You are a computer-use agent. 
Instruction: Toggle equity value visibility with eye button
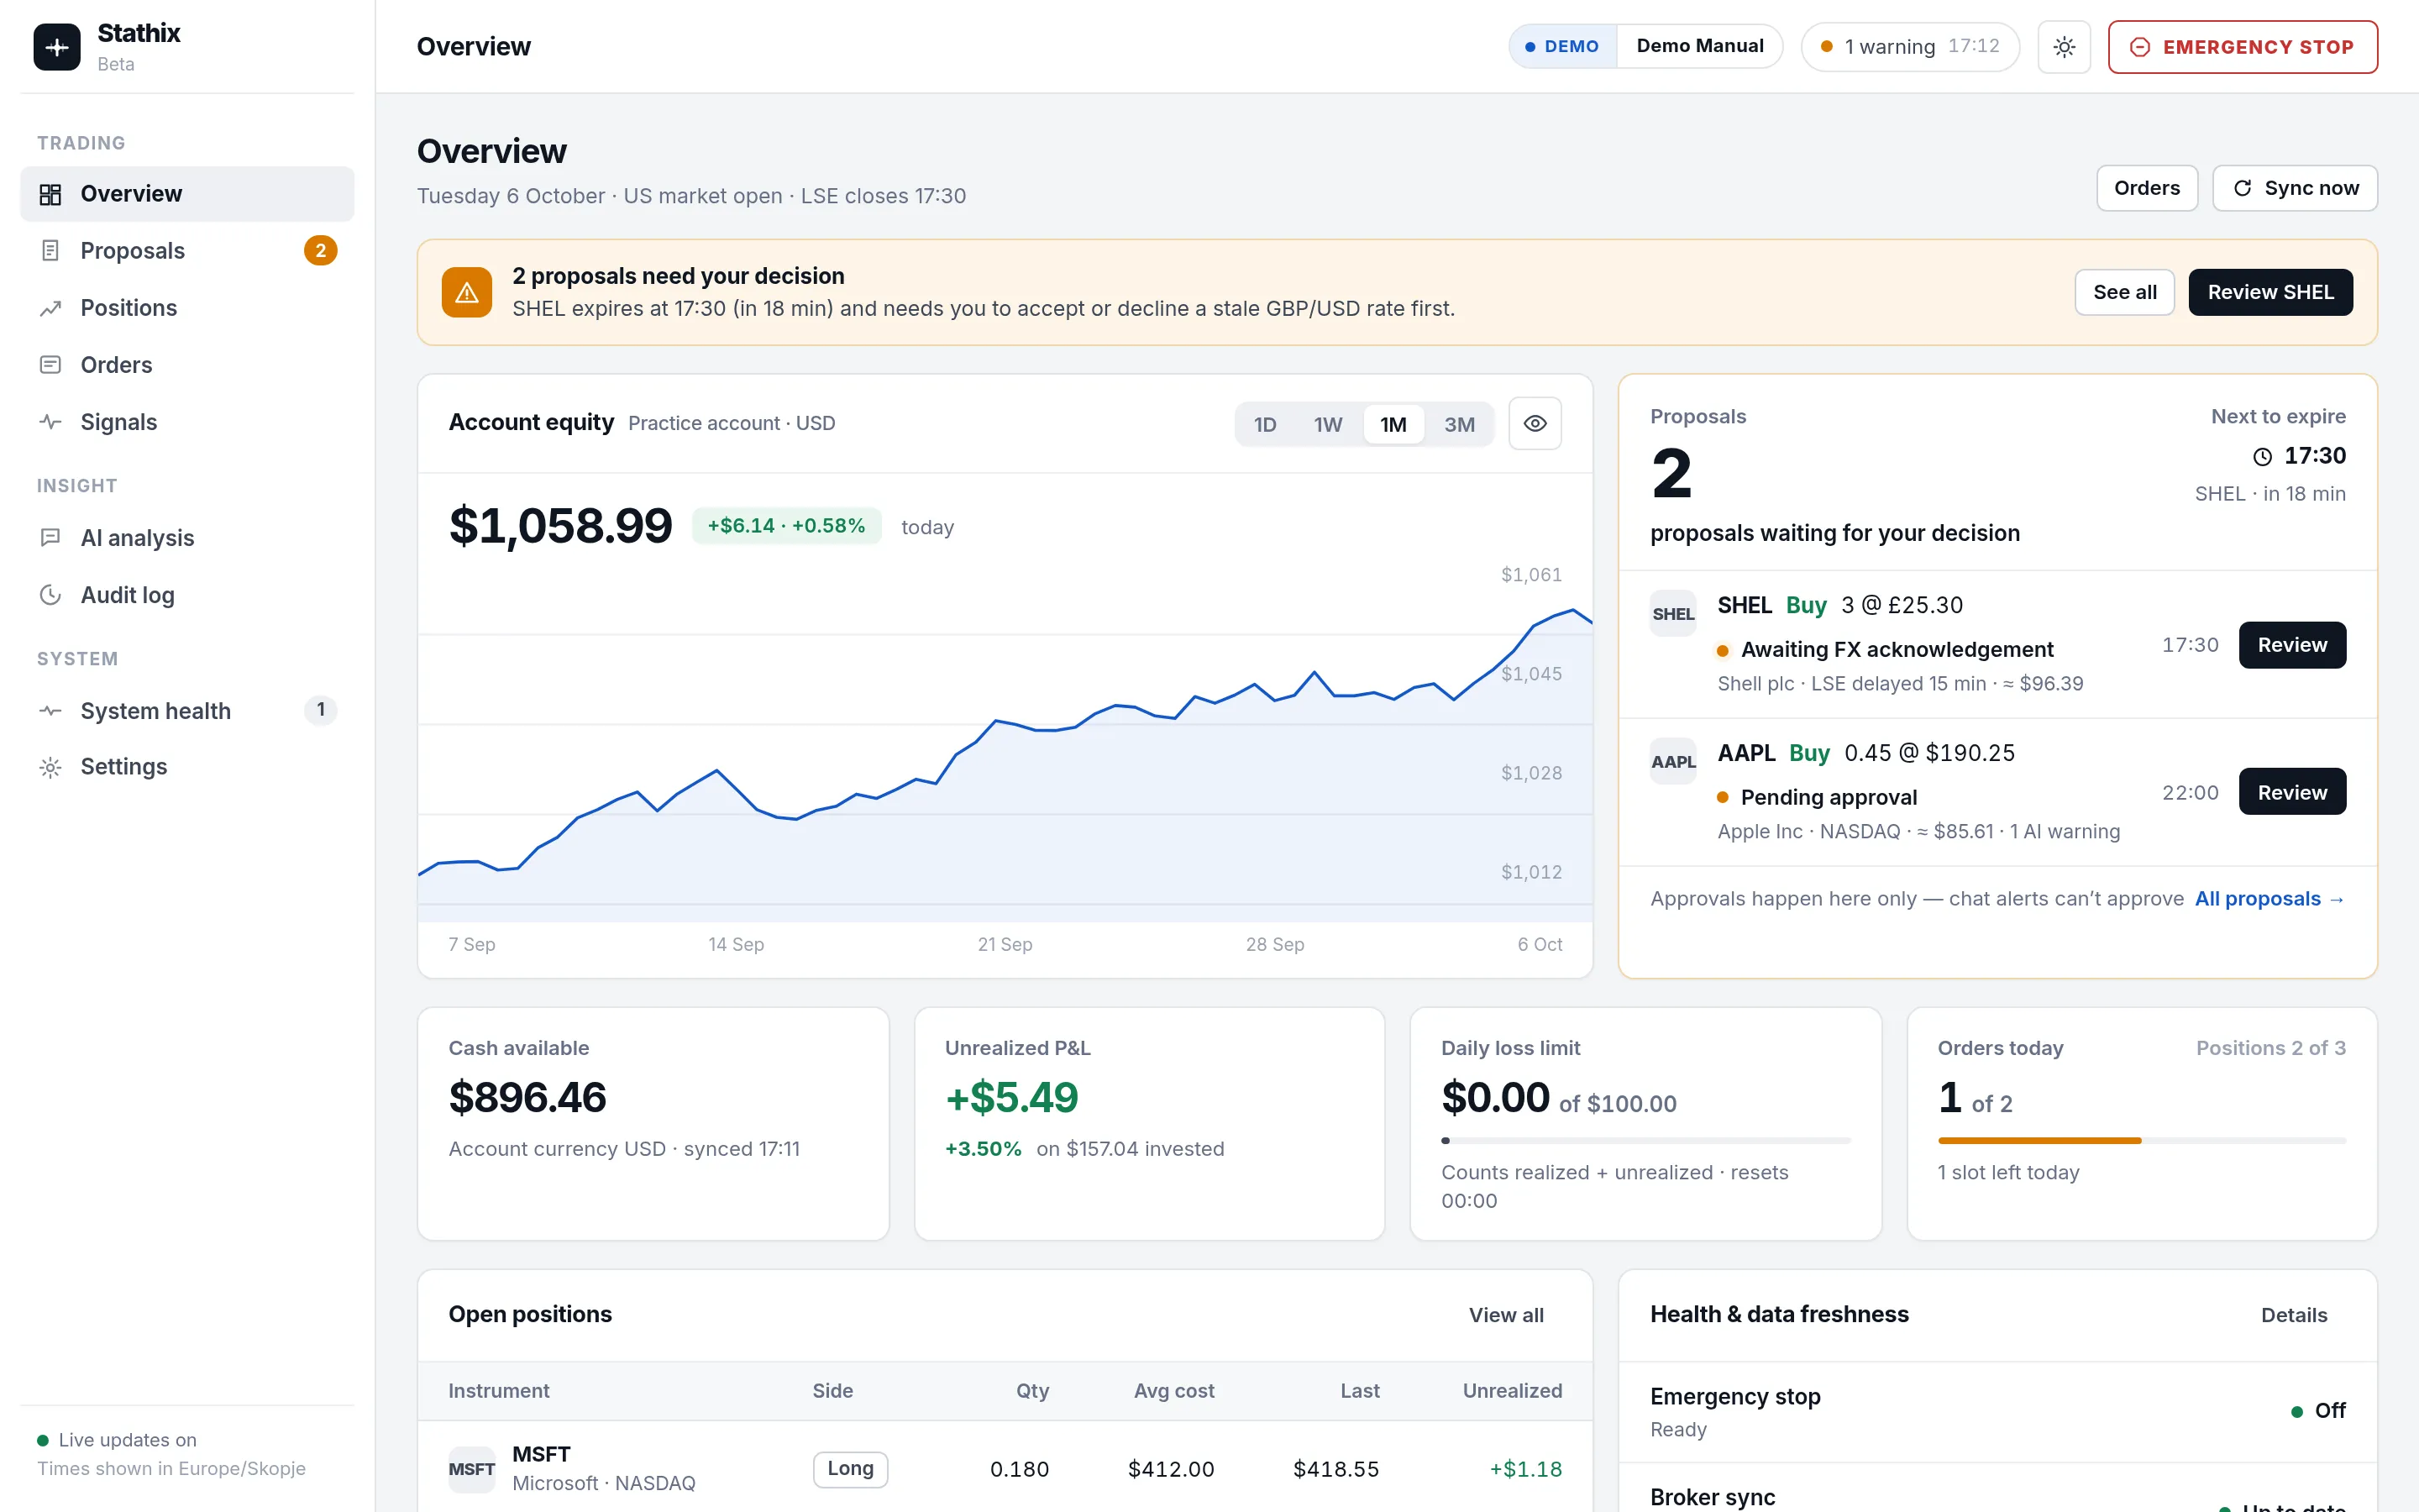(1535, 424)
